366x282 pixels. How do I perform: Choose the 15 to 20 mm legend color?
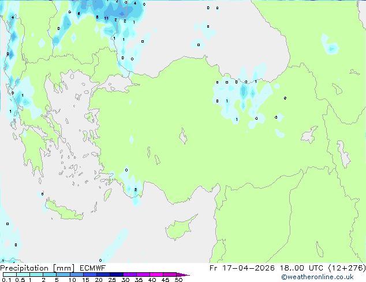click(89, 275)
